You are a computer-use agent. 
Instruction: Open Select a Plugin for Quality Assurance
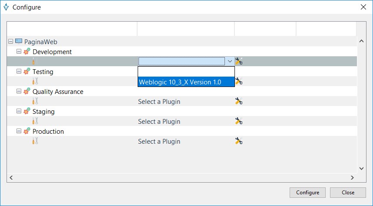pos(159,101)
